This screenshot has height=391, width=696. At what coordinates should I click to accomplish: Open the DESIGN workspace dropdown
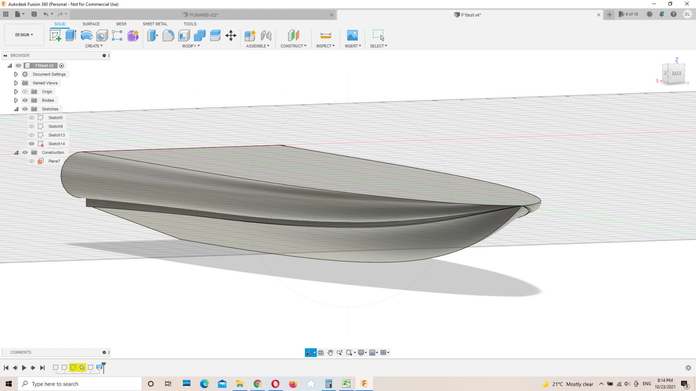[x=24, y=35]
